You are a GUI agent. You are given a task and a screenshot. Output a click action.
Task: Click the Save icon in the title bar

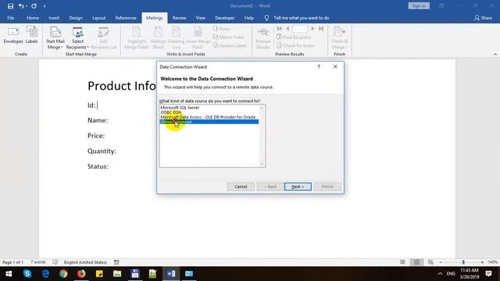click(x=10, y=6)
